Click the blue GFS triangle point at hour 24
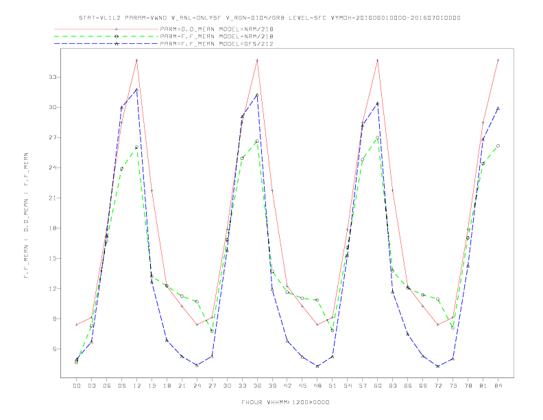543x420 pixels. tap(197, 365)
